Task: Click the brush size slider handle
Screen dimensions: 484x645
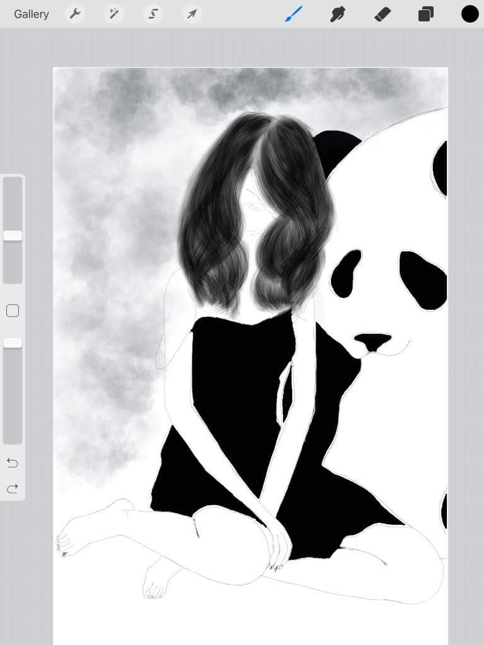Action: (x=13, y=236)
